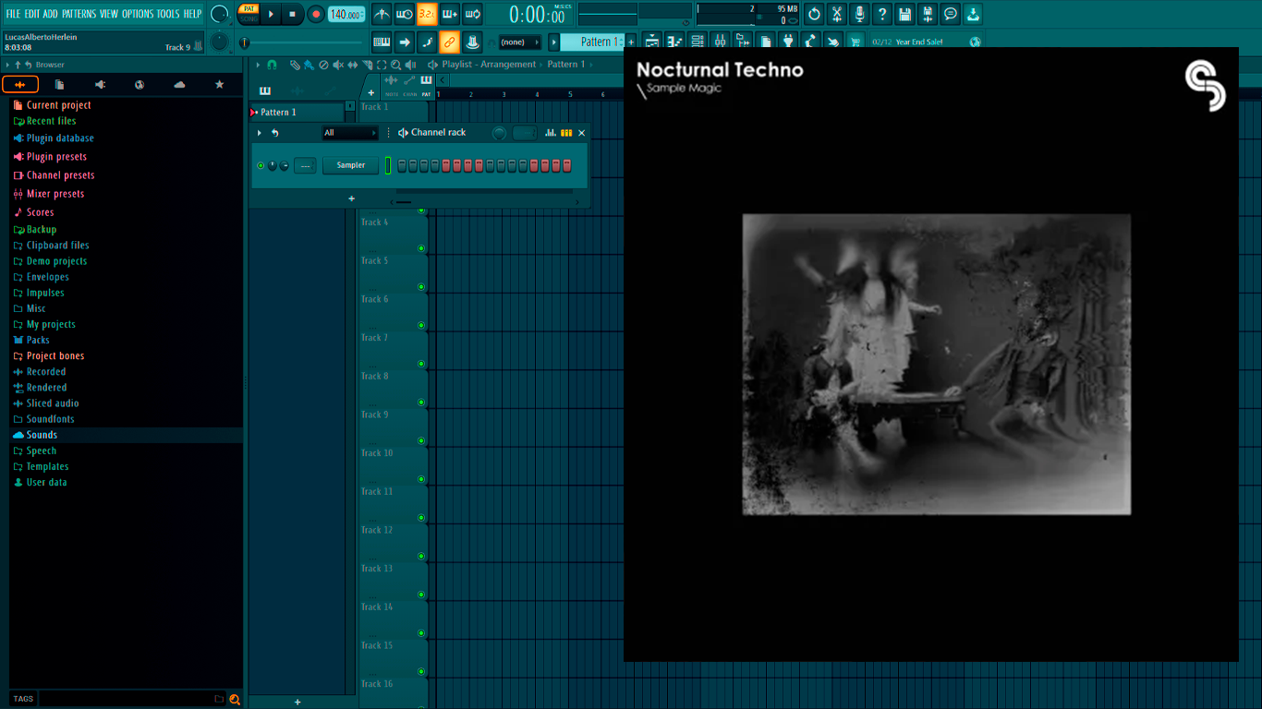Open the TOOLS menu

click(168, 14)
